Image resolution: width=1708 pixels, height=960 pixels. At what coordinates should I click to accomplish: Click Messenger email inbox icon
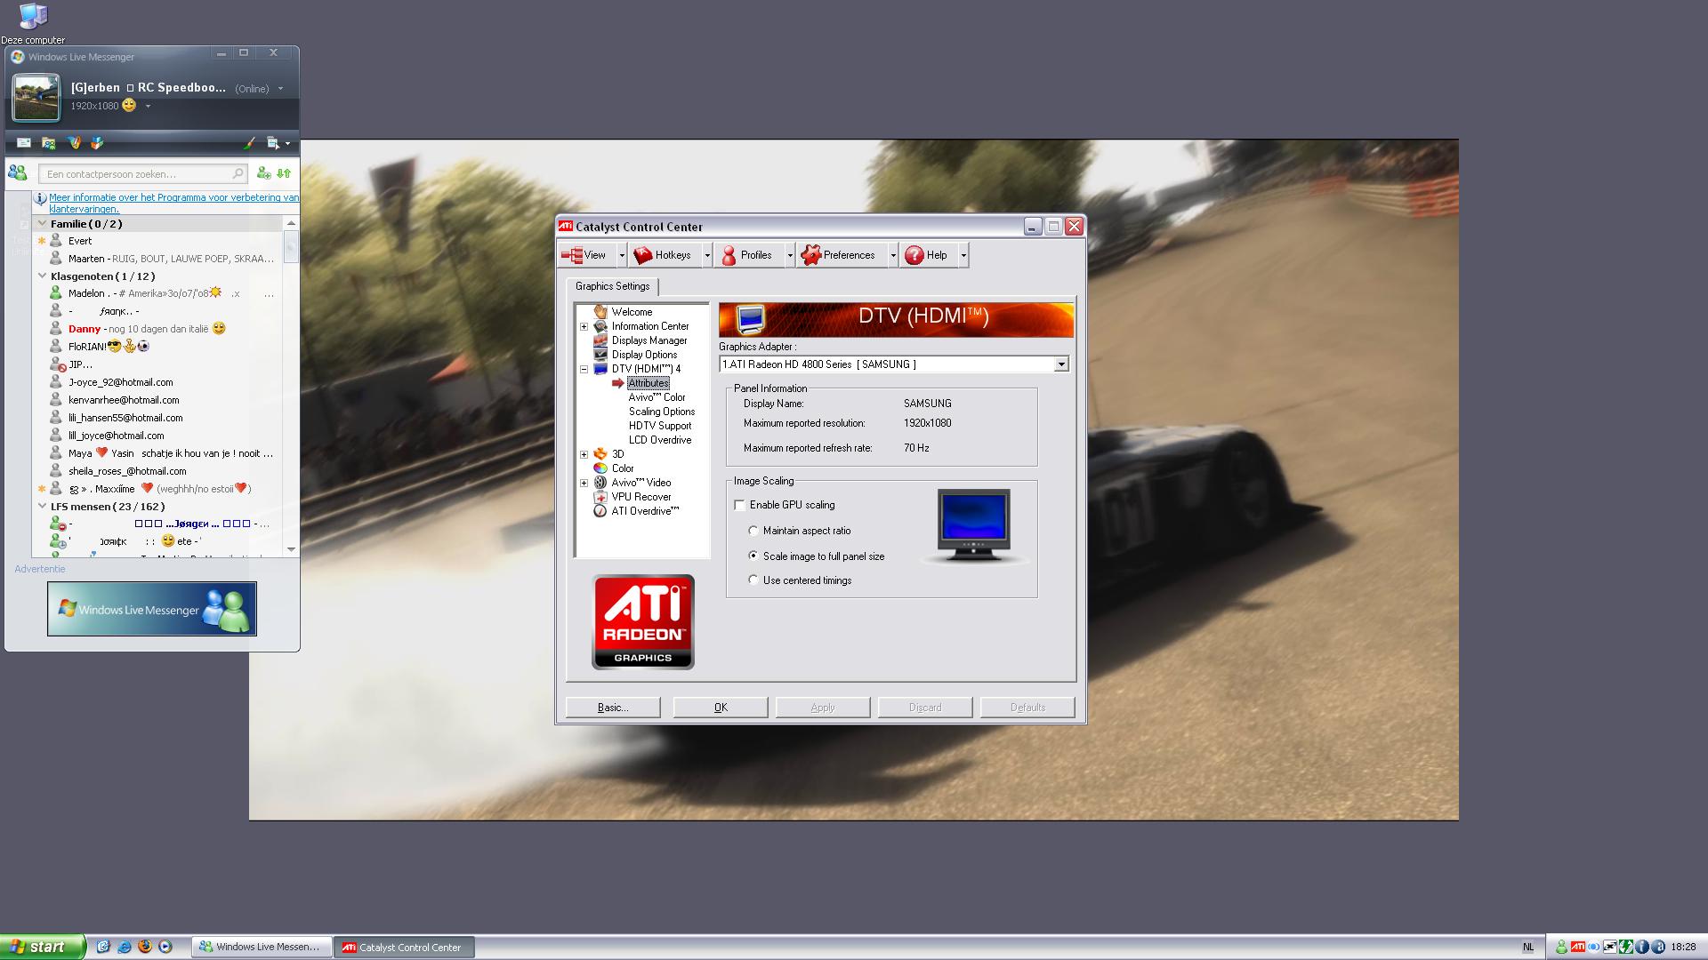pos(24,143)
